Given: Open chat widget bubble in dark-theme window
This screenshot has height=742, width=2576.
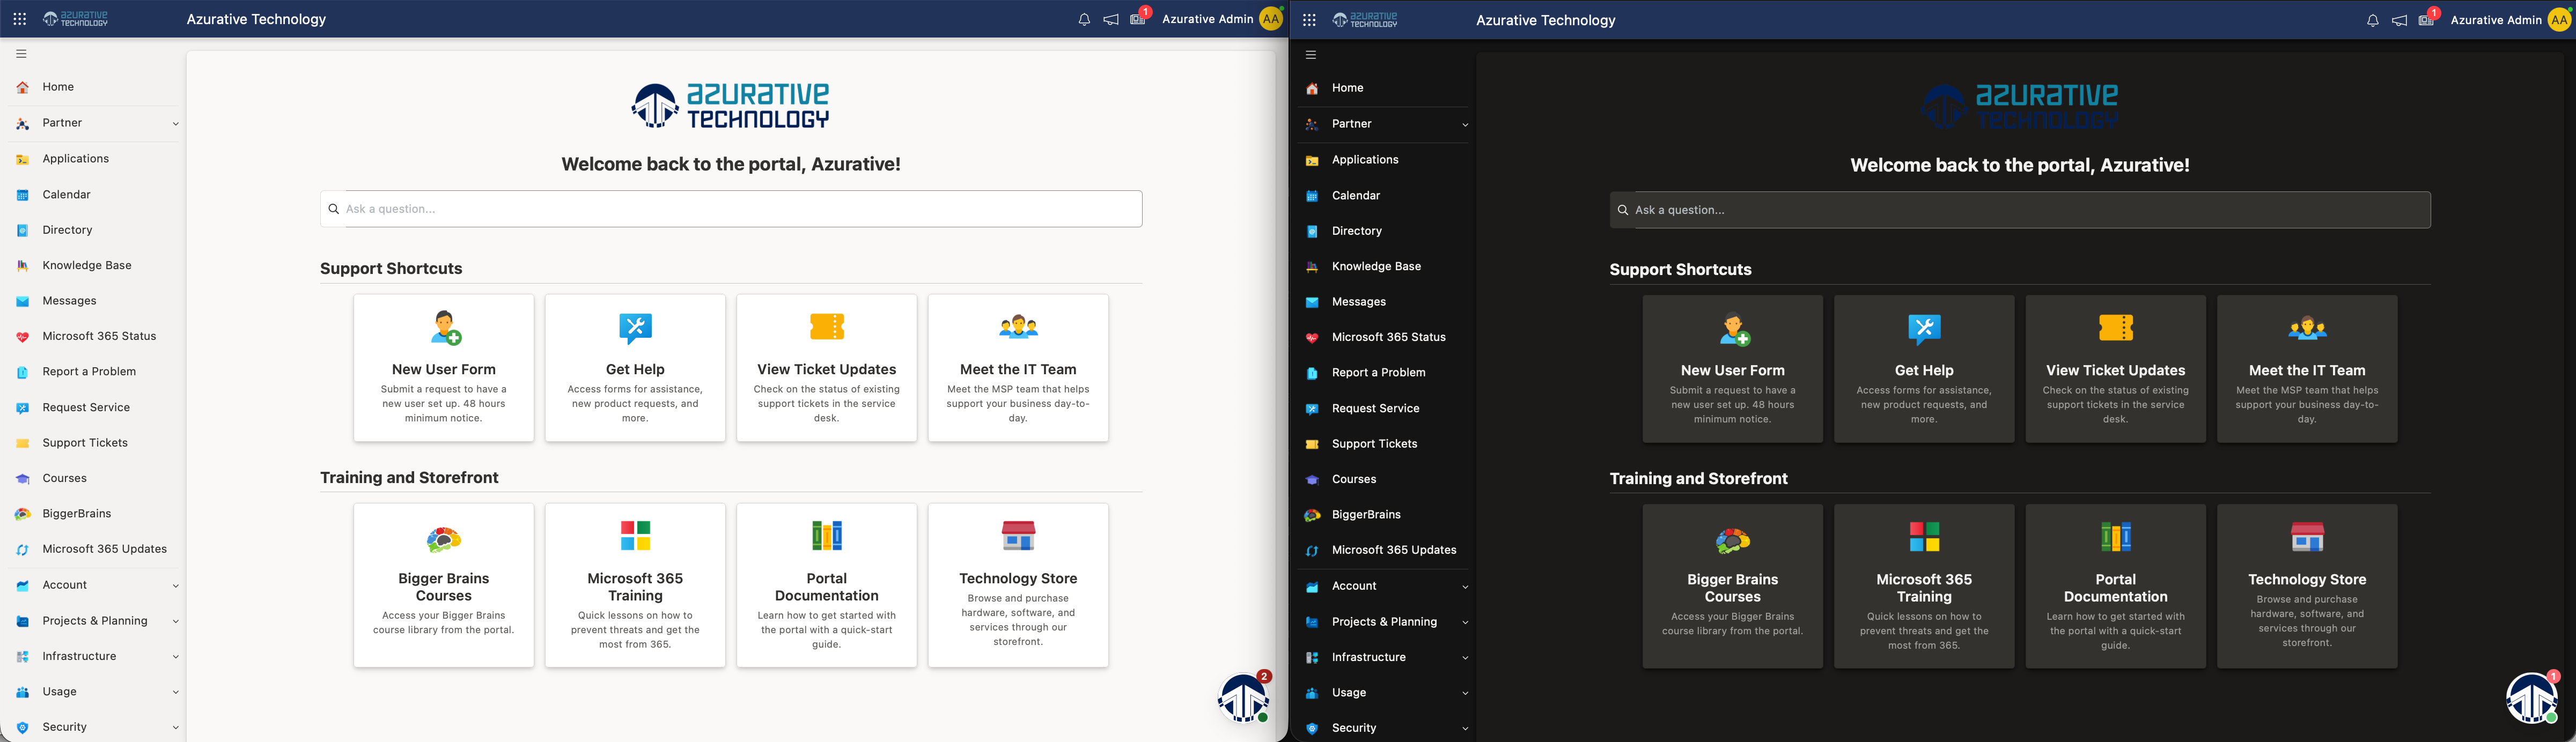Looking at the screenshot, I should coord(2533,697).
